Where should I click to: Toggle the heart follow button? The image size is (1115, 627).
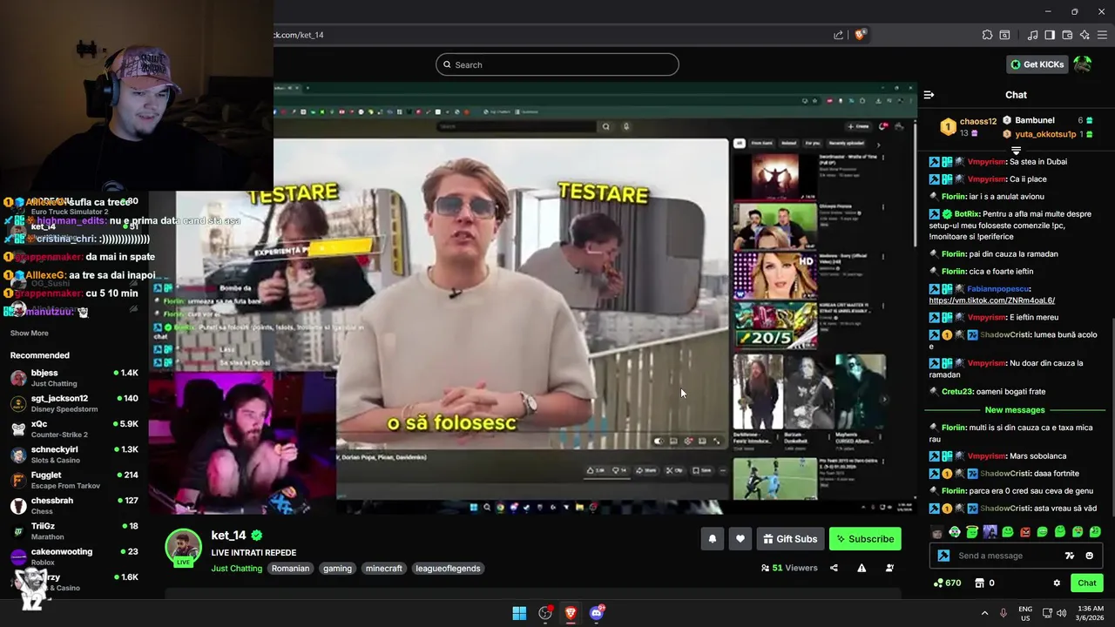coord(740,539)
